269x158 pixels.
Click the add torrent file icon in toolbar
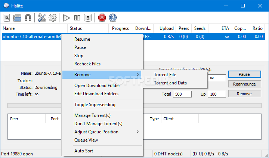6,18
